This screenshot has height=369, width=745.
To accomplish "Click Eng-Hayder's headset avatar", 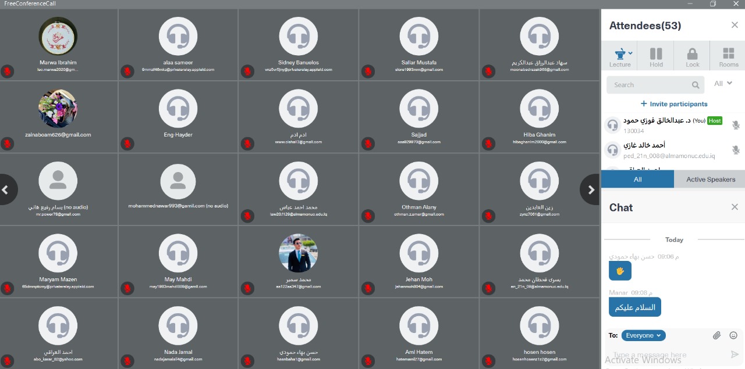I will click(178, 109).
